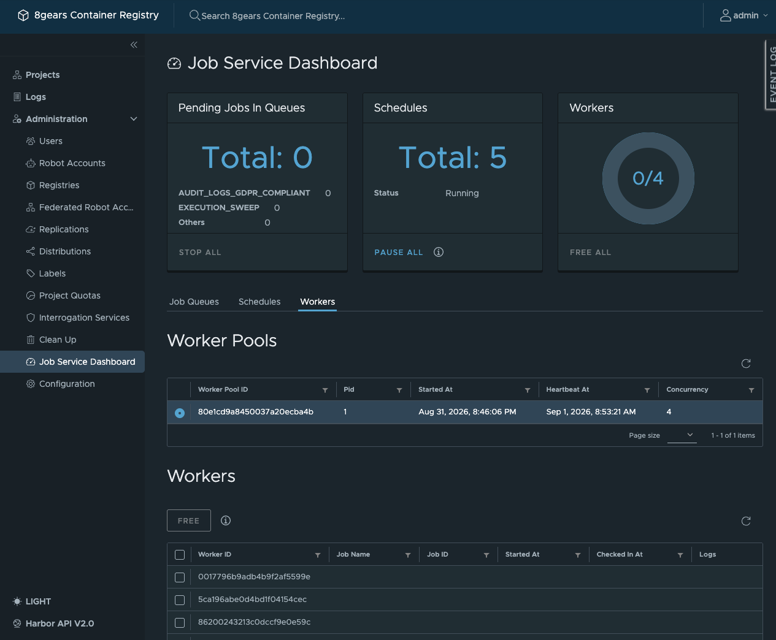This screenshot has height=640, width=776.
Task: Filter the pools Started At column
Action: pyautogui.click(x=528, y=390)
